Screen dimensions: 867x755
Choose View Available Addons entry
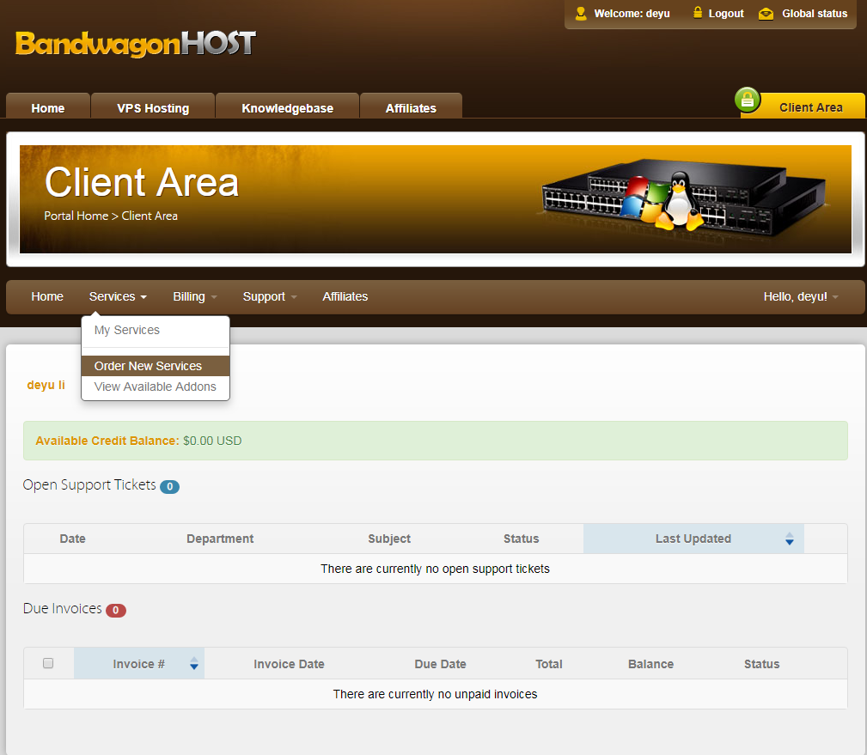coord(156,387)
